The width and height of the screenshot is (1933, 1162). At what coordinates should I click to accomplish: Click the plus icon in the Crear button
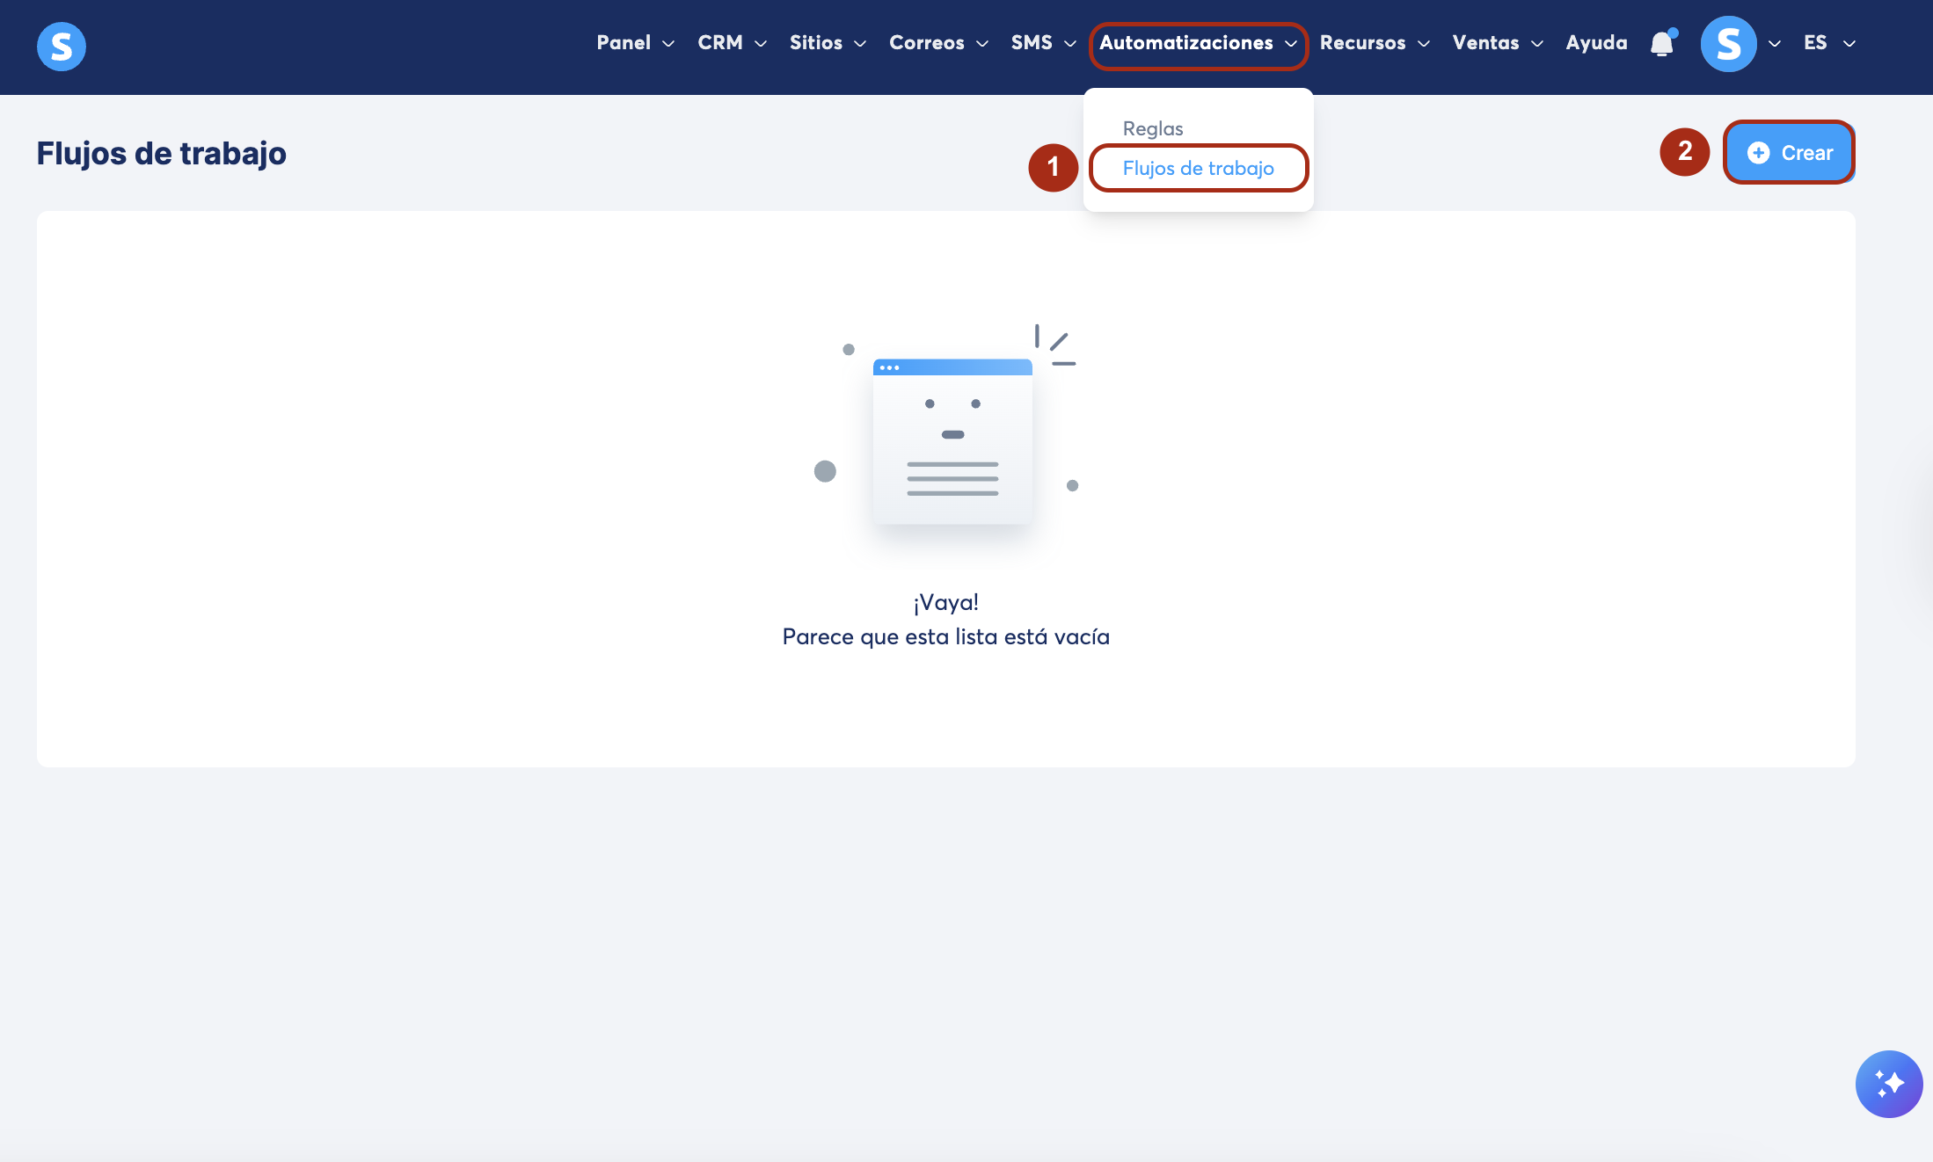[1758, 153]
